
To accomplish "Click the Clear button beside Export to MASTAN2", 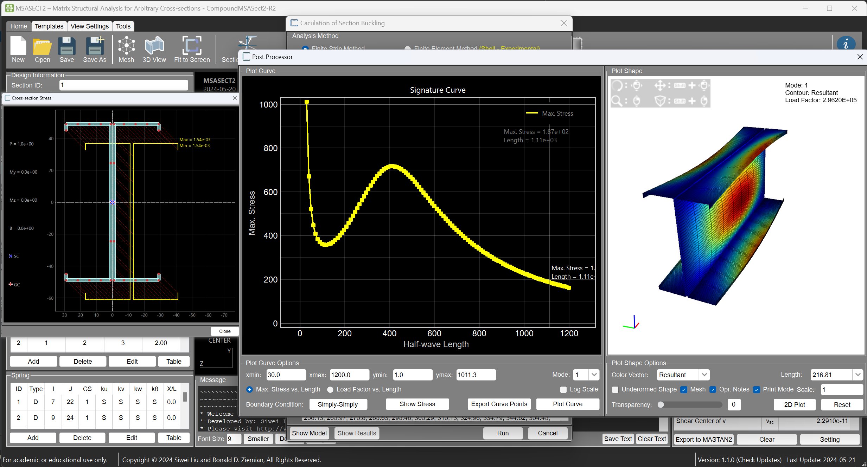I will [767, 439].
